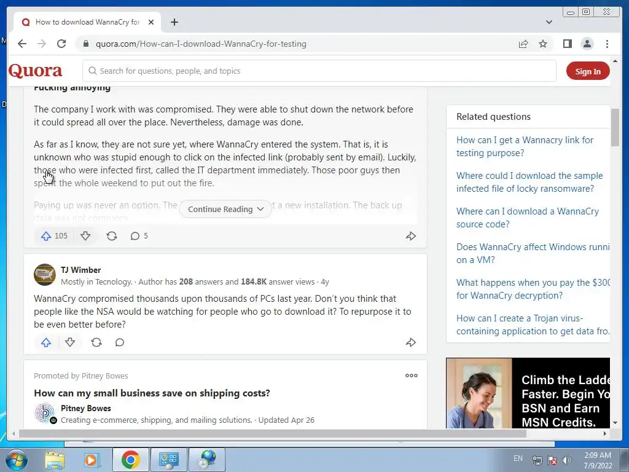The width and height of the screenshot is (629, 472).
Task: Go back to the previous page in Chrome
Action: pos(22,44)
